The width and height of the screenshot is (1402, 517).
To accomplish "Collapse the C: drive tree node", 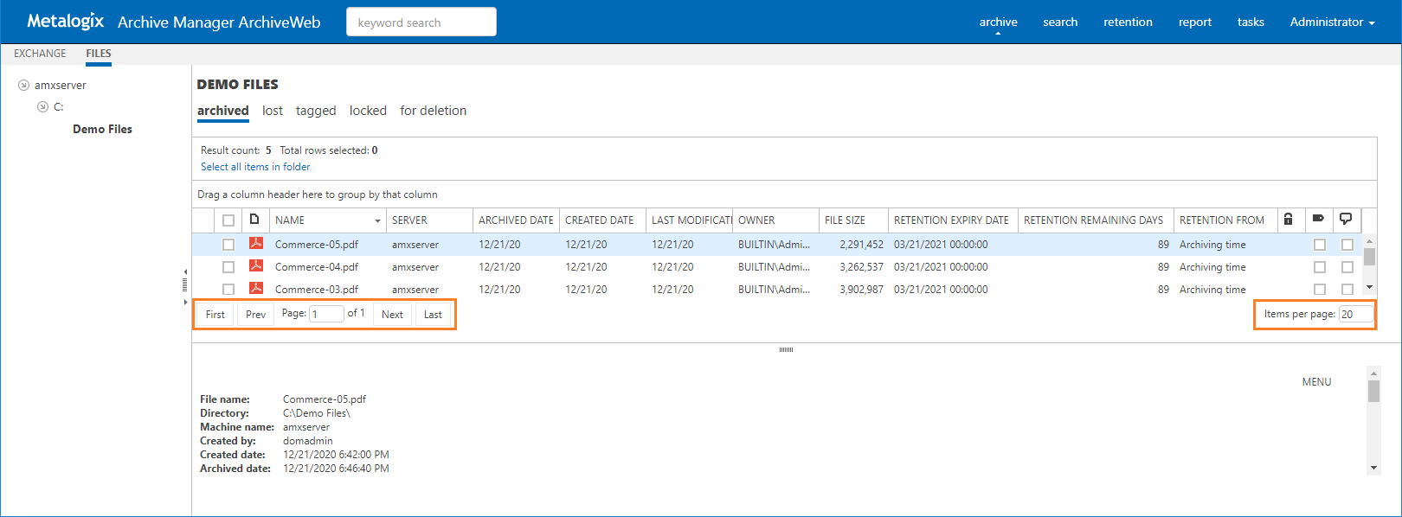I will [42, 107].
